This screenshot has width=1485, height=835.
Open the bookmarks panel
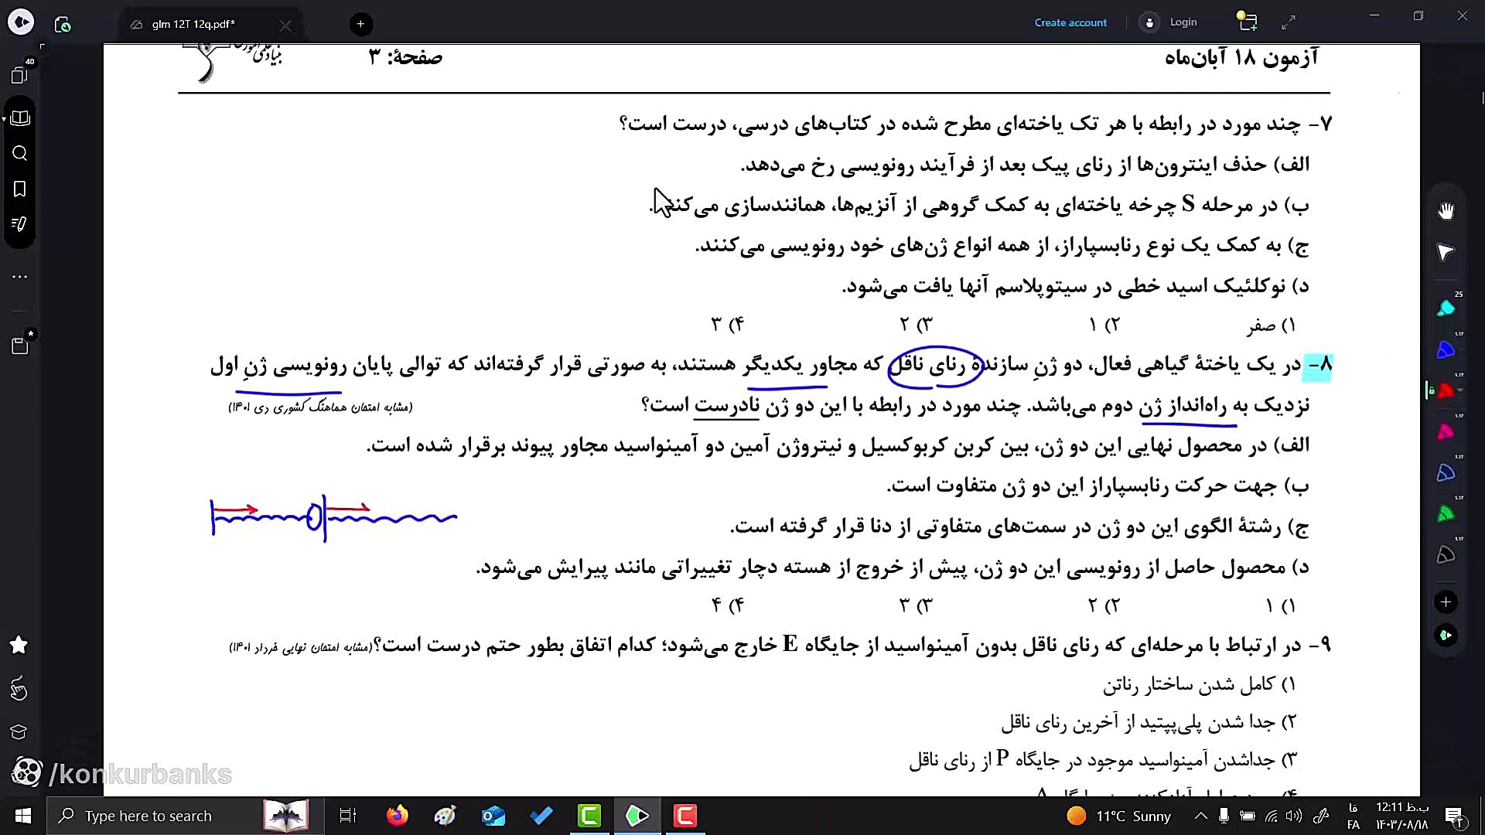point(20,189)
